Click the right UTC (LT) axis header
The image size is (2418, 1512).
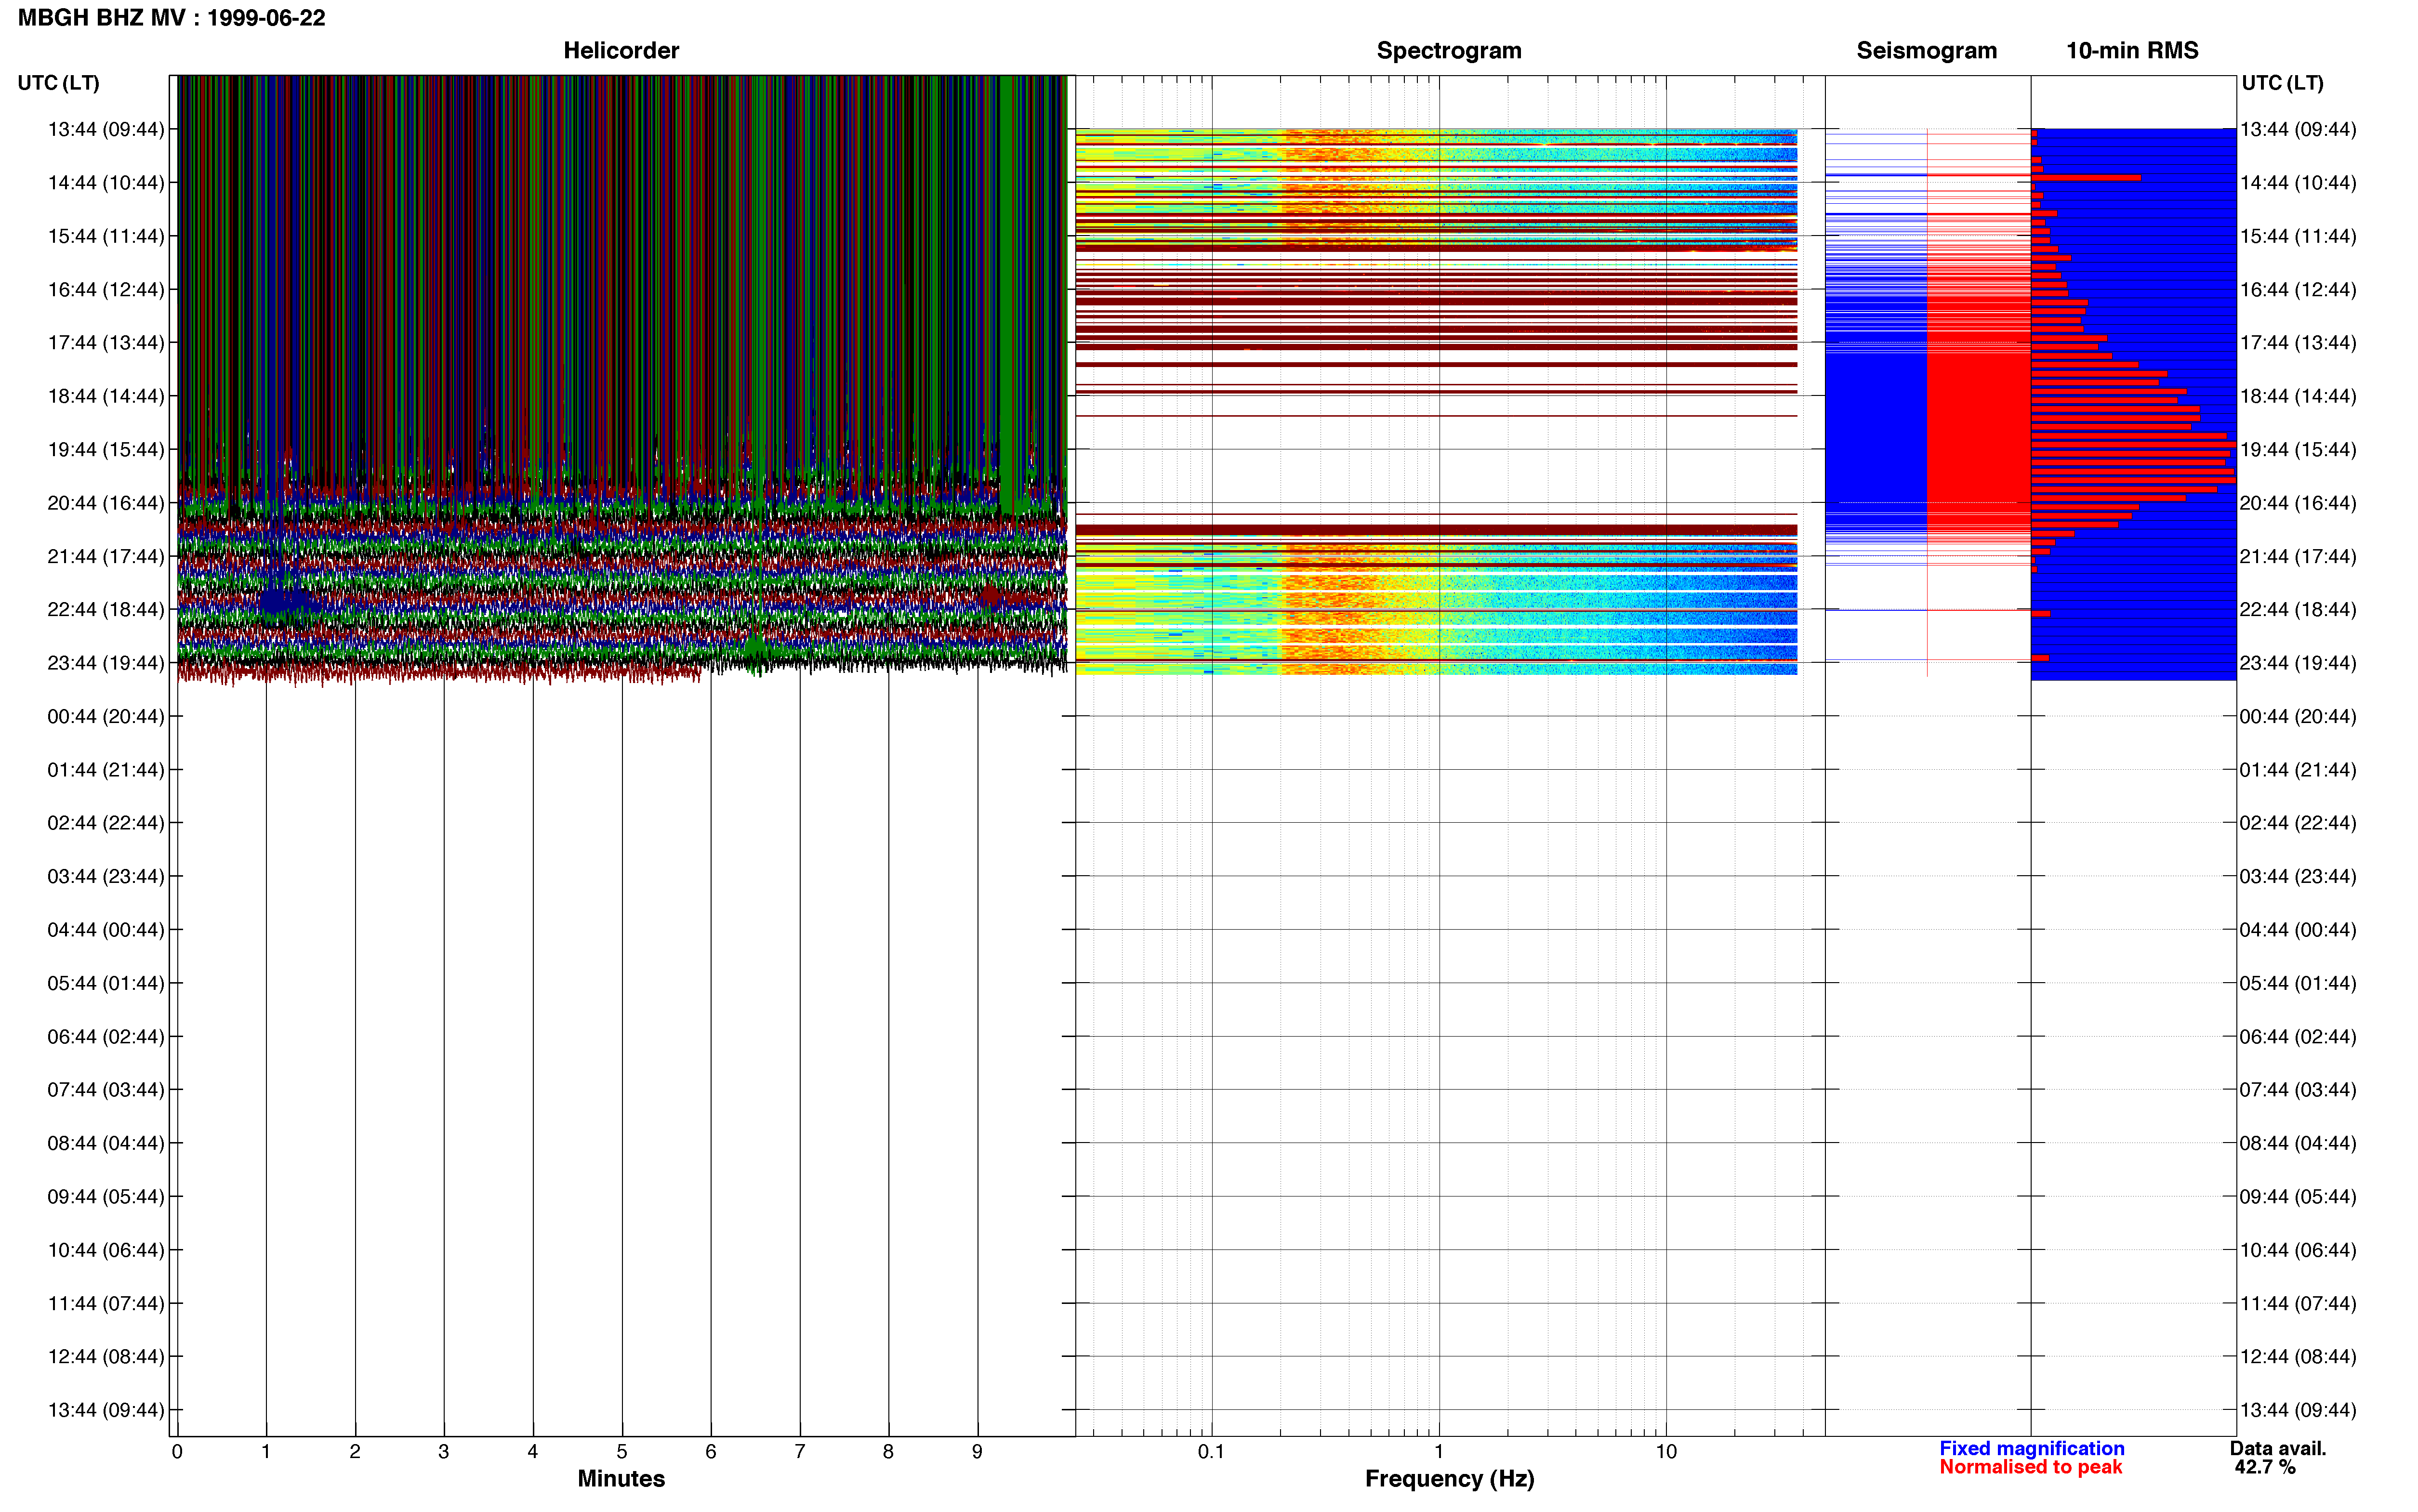pos(2283,83)
